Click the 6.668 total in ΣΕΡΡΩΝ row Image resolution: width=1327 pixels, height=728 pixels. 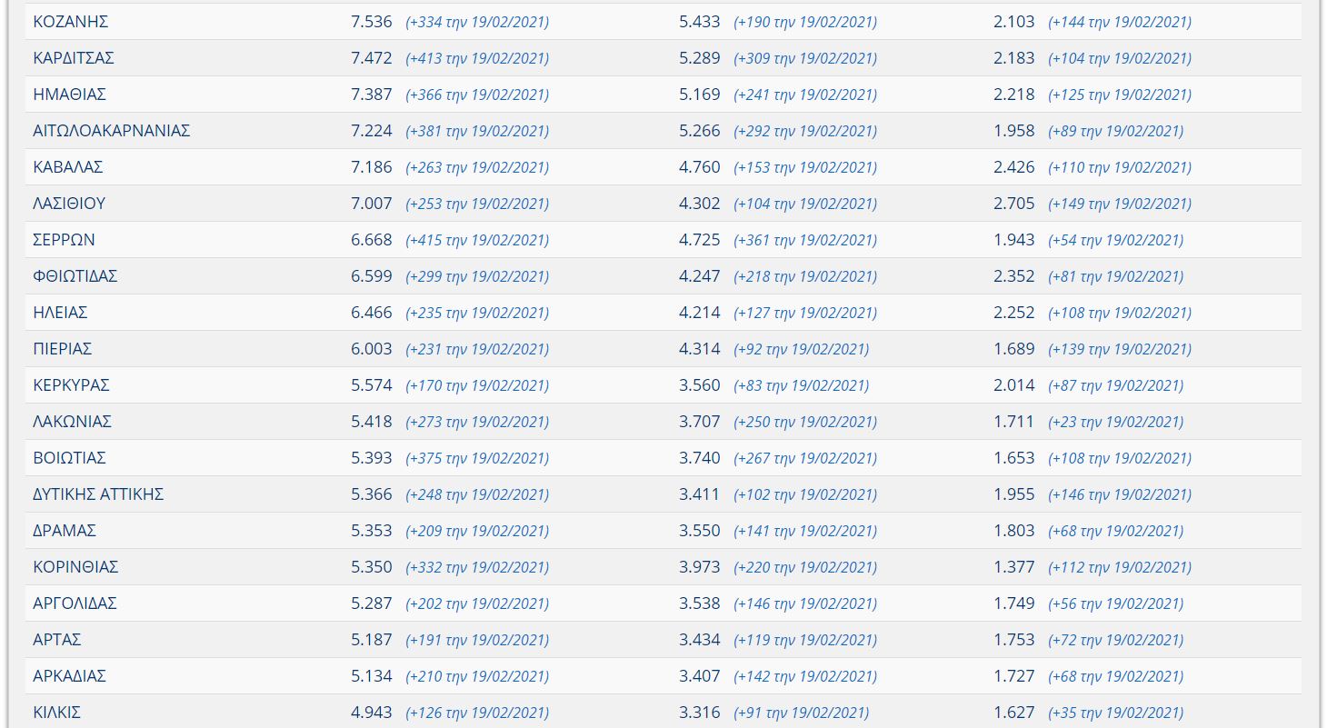coord(371,240)
